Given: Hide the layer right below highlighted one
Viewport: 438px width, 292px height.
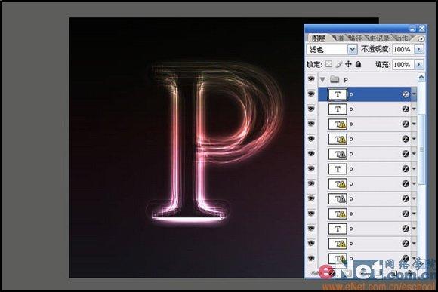Looking at the screenshot, I should tap(311, 109).
